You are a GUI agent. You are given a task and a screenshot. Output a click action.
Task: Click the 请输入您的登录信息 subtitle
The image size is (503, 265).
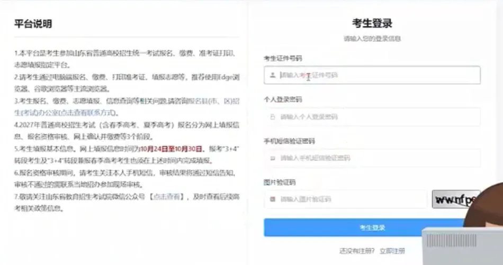click(372, 39)
